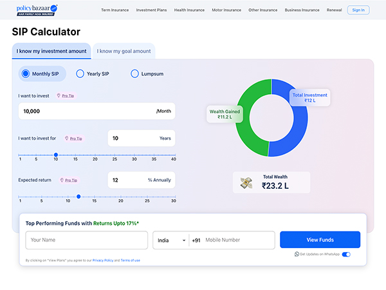
Task: Choose the Yearly SIP radio option
Action: point(80,73)
